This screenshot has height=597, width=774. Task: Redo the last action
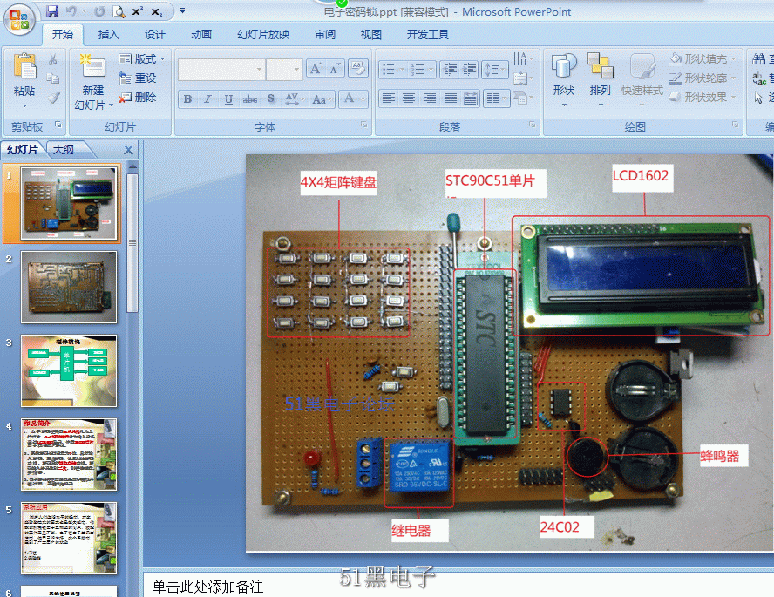coord(99,11)
